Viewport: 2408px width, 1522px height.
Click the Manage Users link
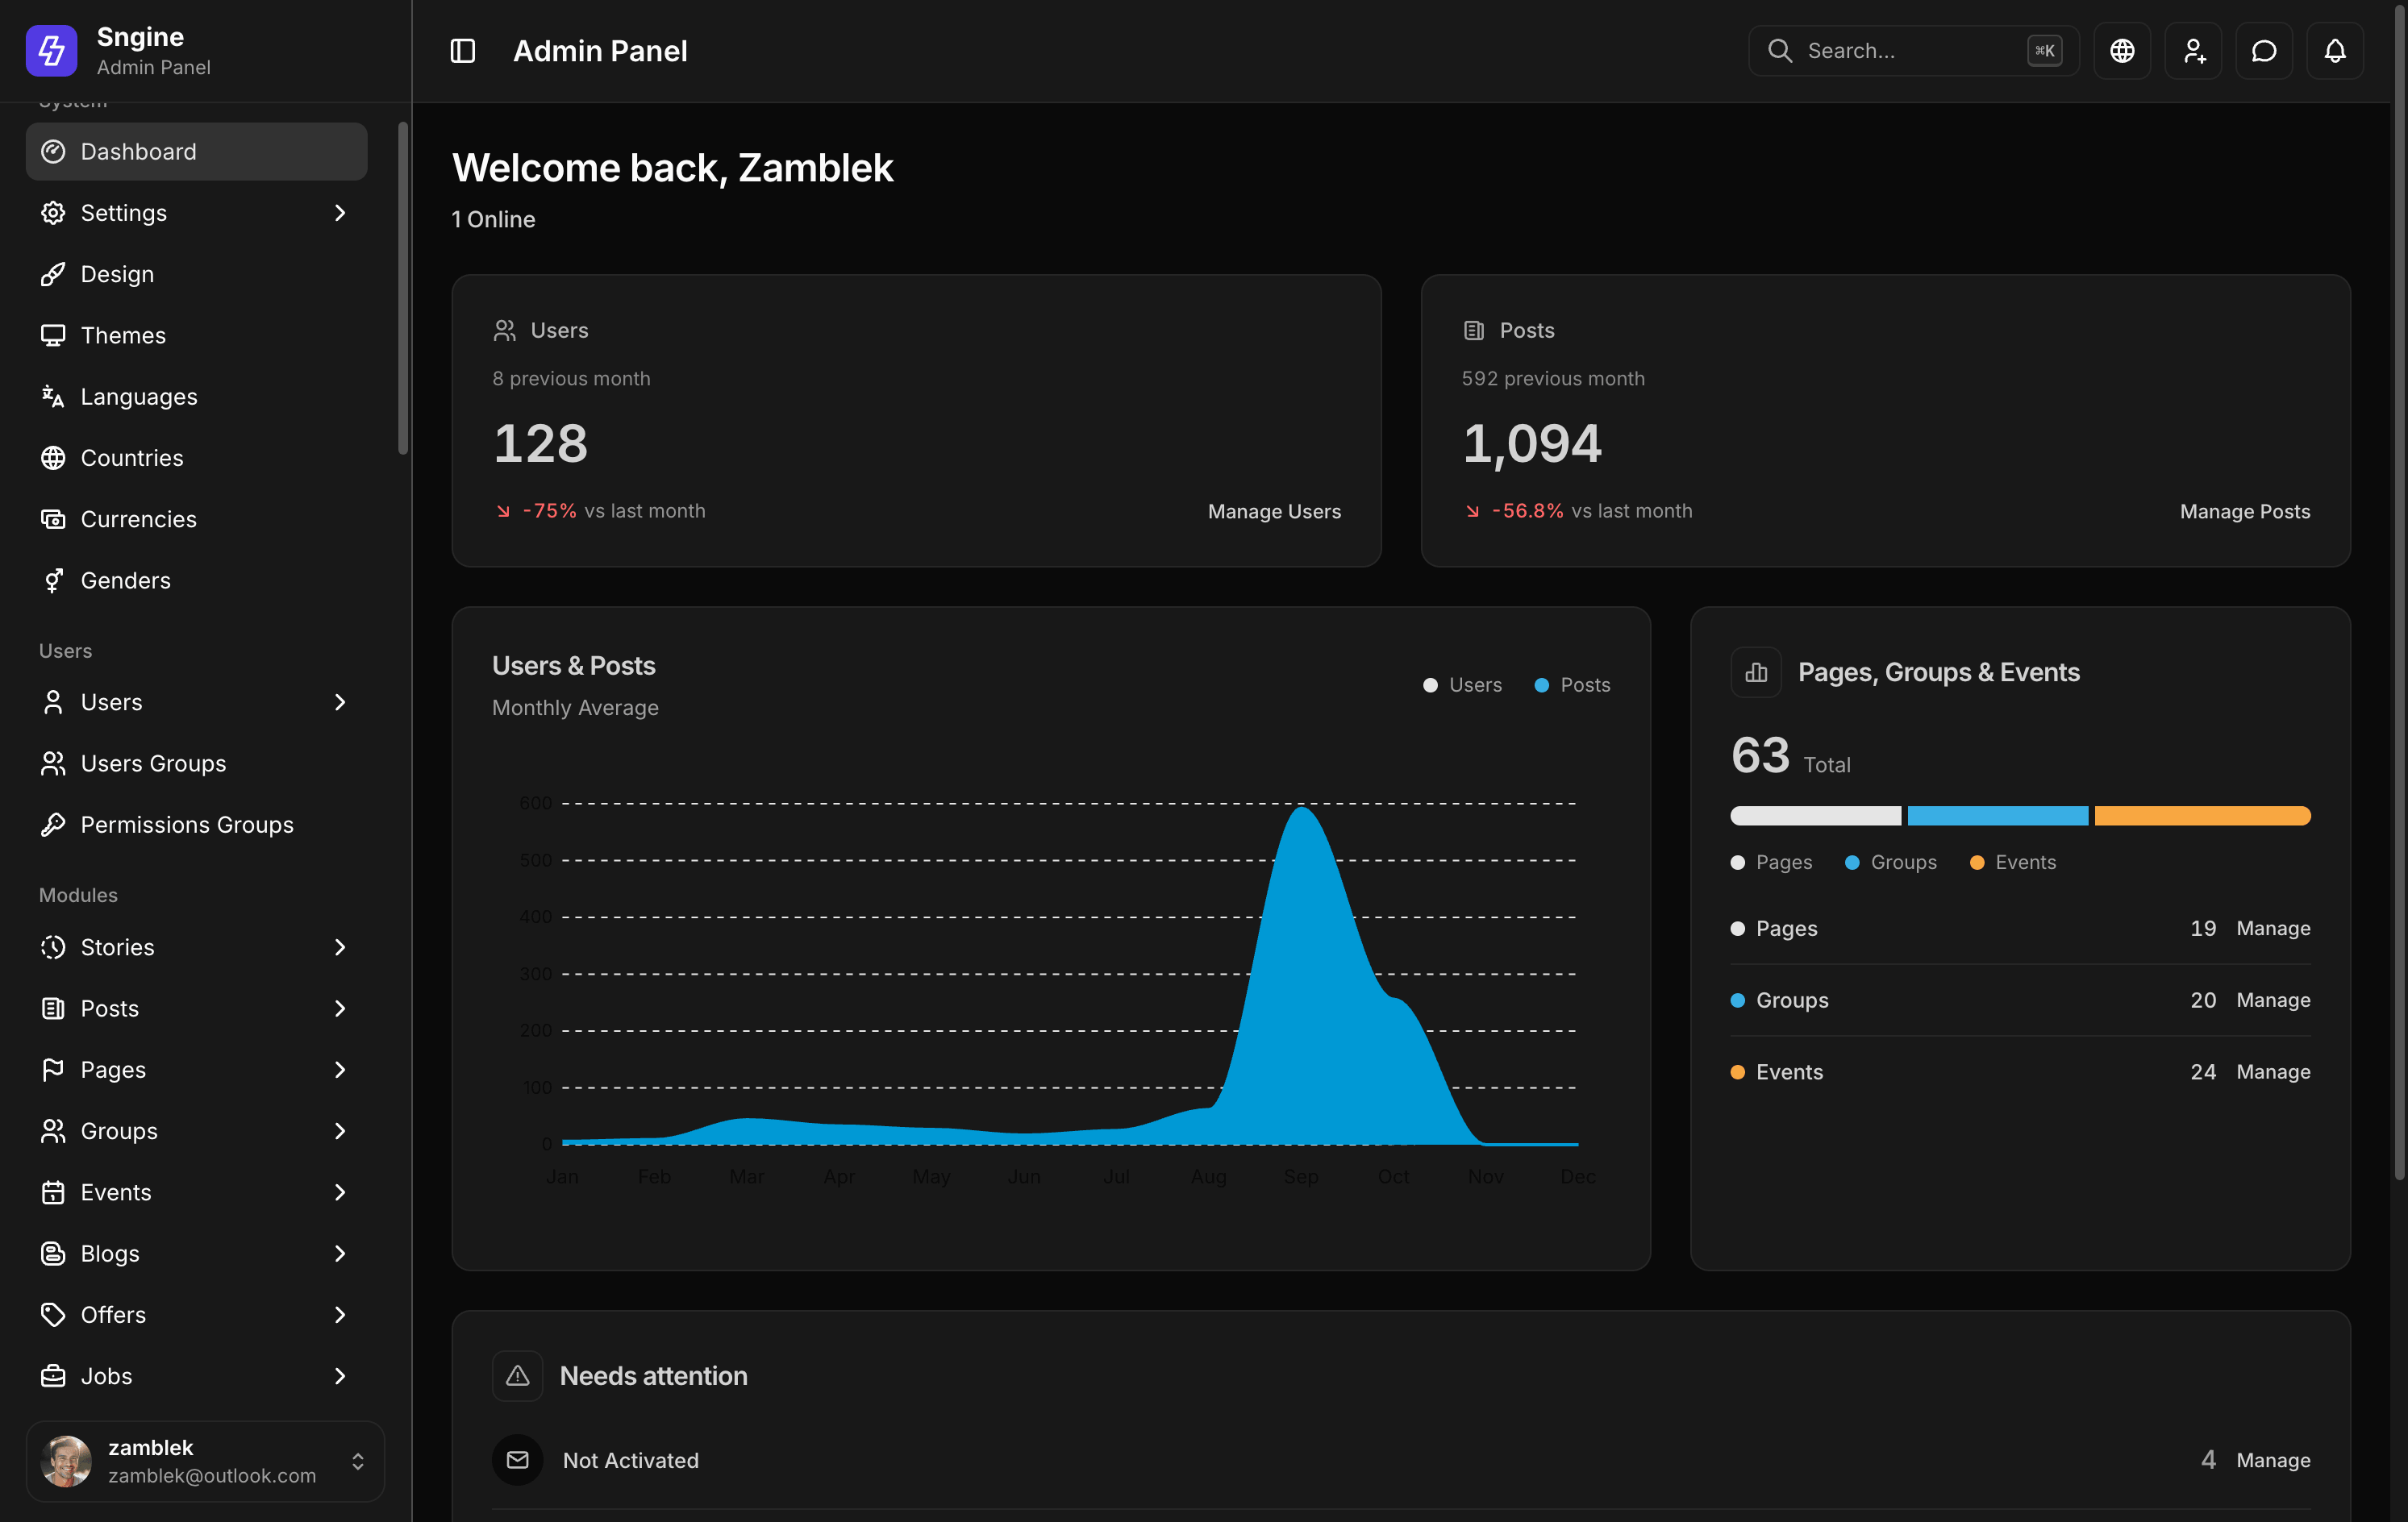(1274, 510)
